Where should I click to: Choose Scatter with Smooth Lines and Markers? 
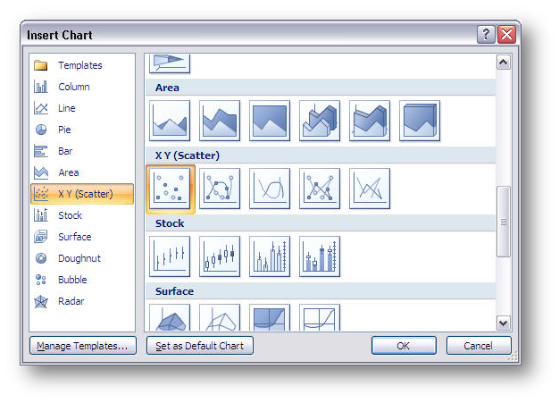[220, 189]
